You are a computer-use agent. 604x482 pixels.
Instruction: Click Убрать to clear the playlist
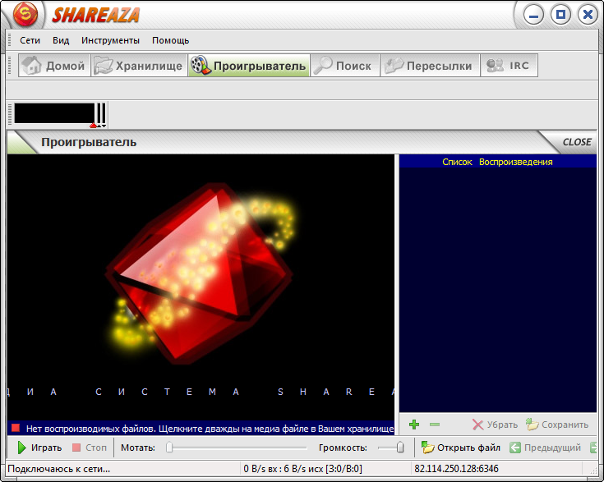(x=495, y=425)
